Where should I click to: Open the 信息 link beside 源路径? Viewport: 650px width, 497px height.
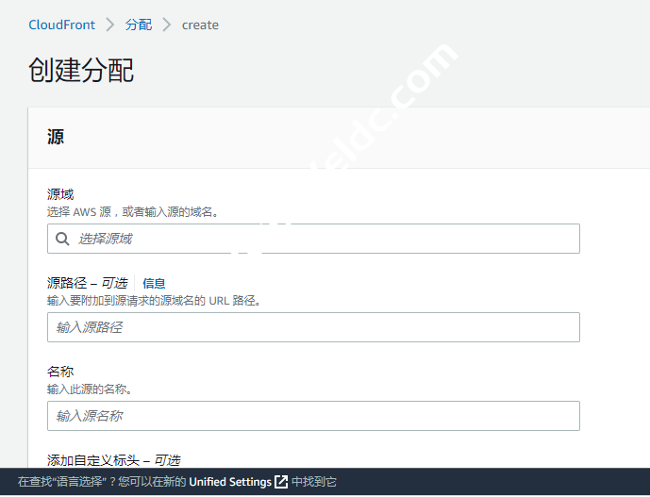coord(154,283)
